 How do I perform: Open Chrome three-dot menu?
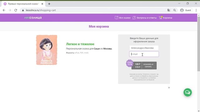[196, 10]
